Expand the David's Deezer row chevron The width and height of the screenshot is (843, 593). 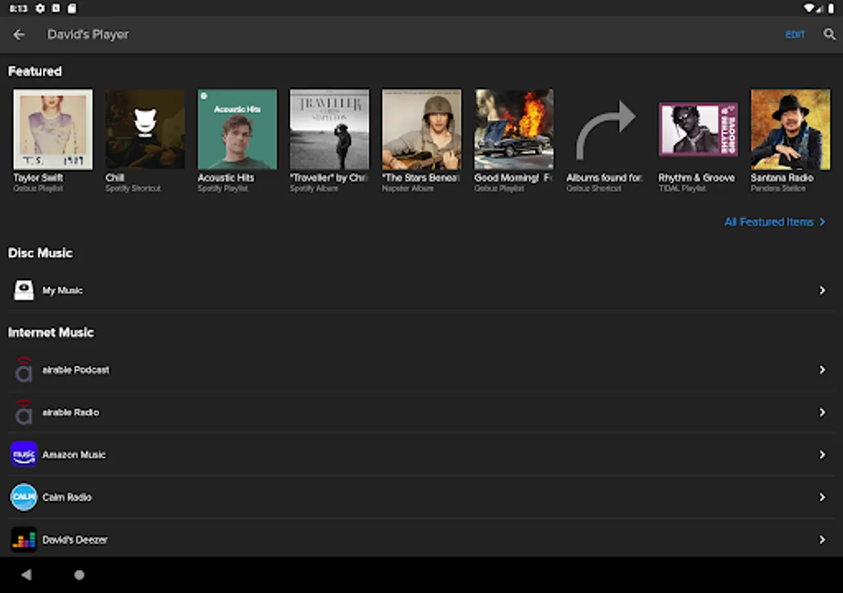[822, 540]
